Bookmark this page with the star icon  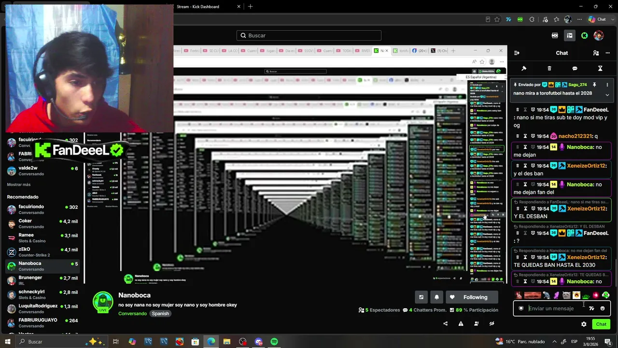(497, 19)
